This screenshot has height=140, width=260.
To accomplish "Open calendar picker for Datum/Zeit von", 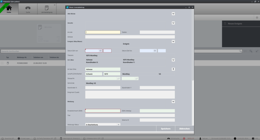I will click(x=100, y=51).
